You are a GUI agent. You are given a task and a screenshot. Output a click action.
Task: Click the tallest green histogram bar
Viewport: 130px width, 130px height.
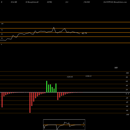[x=47, y=87]
